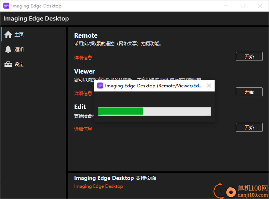Click the Remote heading text
This screenshot has width=269, height=199.
pos(86,35)
